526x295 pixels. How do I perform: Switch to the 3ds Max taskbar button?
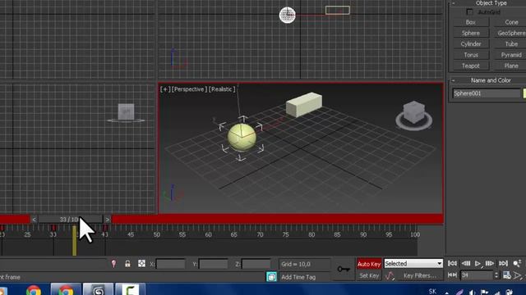tap(99, 289)
